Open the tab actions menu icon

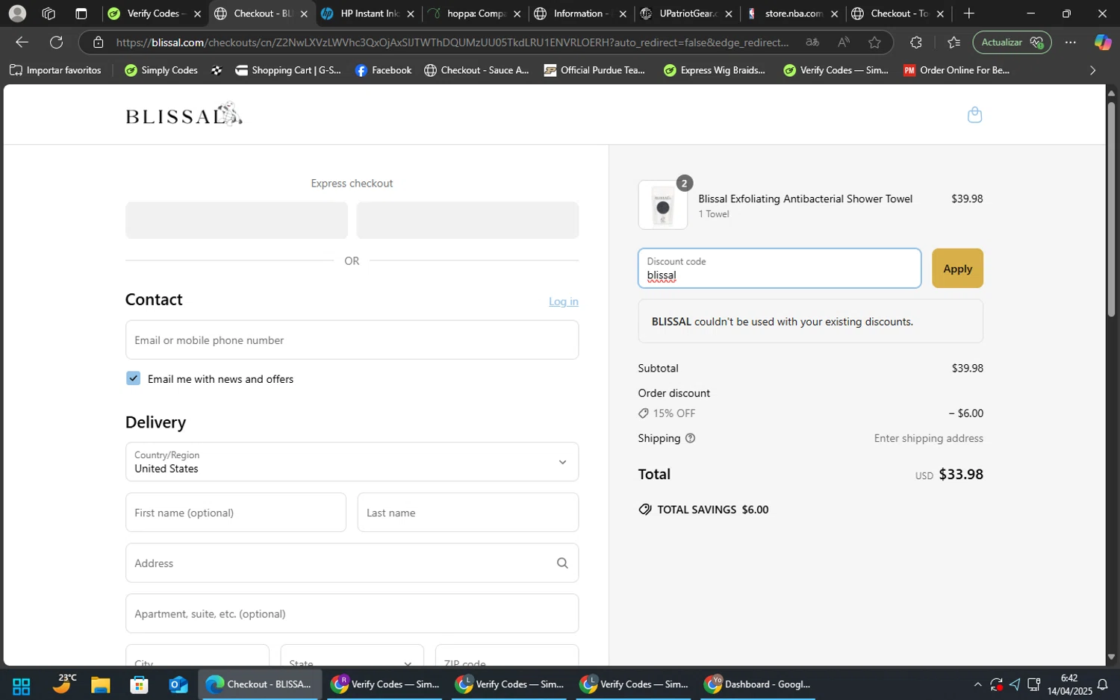tap(81, 13)
